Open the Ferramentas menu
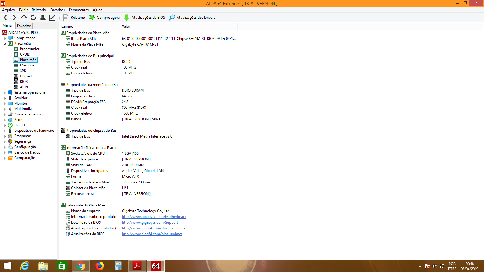This screenshot has height=272, width=484. (79, 10)
